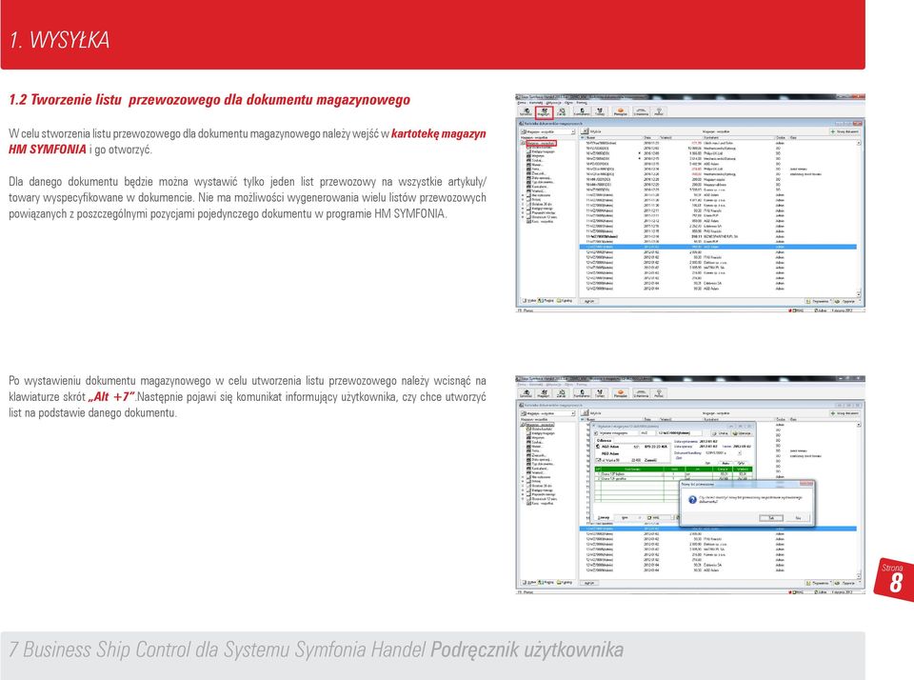Image resolution: width=914 pixels, height=680 pixels.
Task: Open the Magazyn dropdown in lower screenshot panel
Action: [547, 413]
